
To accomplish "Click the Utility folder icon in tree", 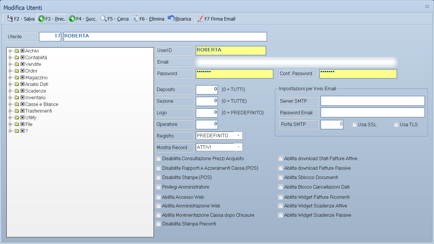I will pos(17,118).
